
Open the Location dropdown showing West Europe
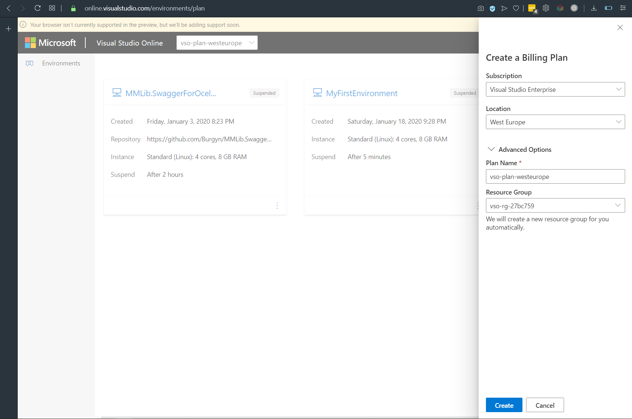(x=555, y=122)
